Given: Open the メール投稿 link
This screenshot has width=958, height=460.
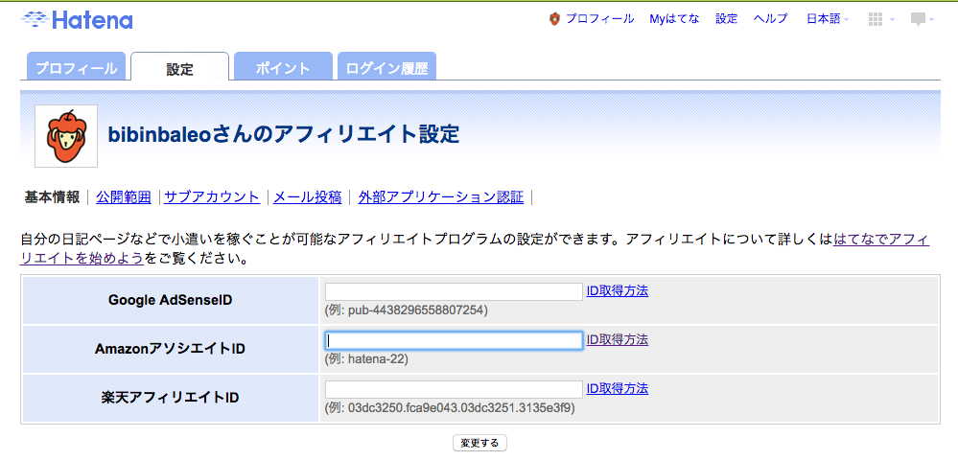Looking at the screenshot, I should [x=307, y=197].
